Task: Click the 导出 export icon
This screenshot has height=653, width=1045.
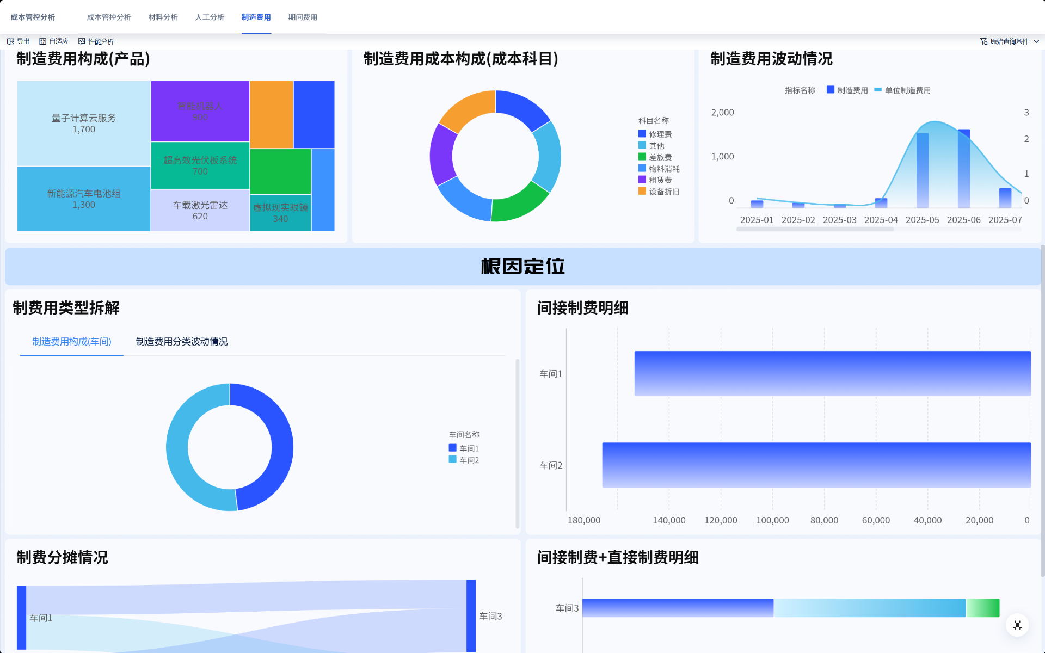Action: [x=10, y=41]
